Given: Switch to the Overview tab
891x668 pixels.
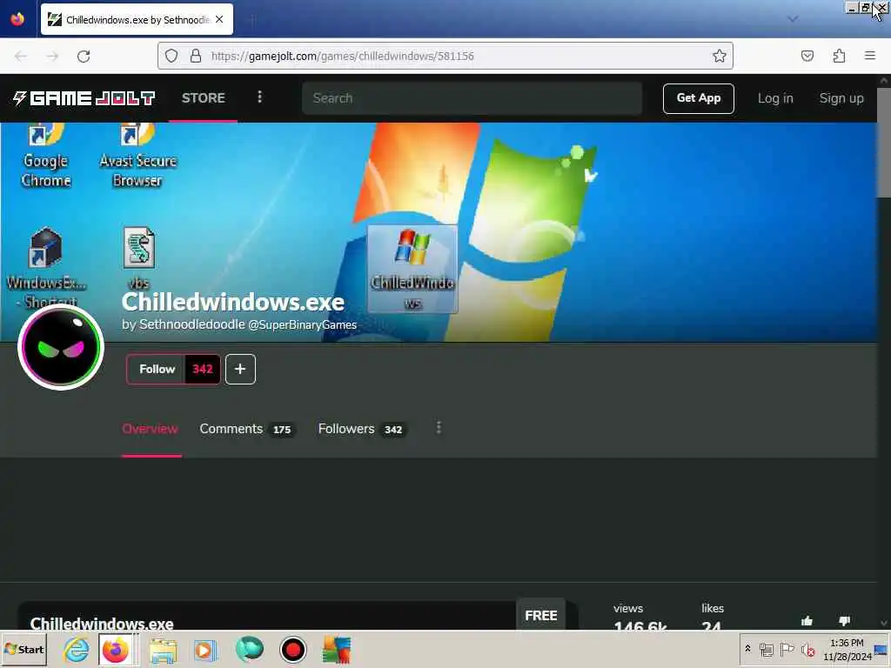Looking at the screenshot, I should [150, 429].
